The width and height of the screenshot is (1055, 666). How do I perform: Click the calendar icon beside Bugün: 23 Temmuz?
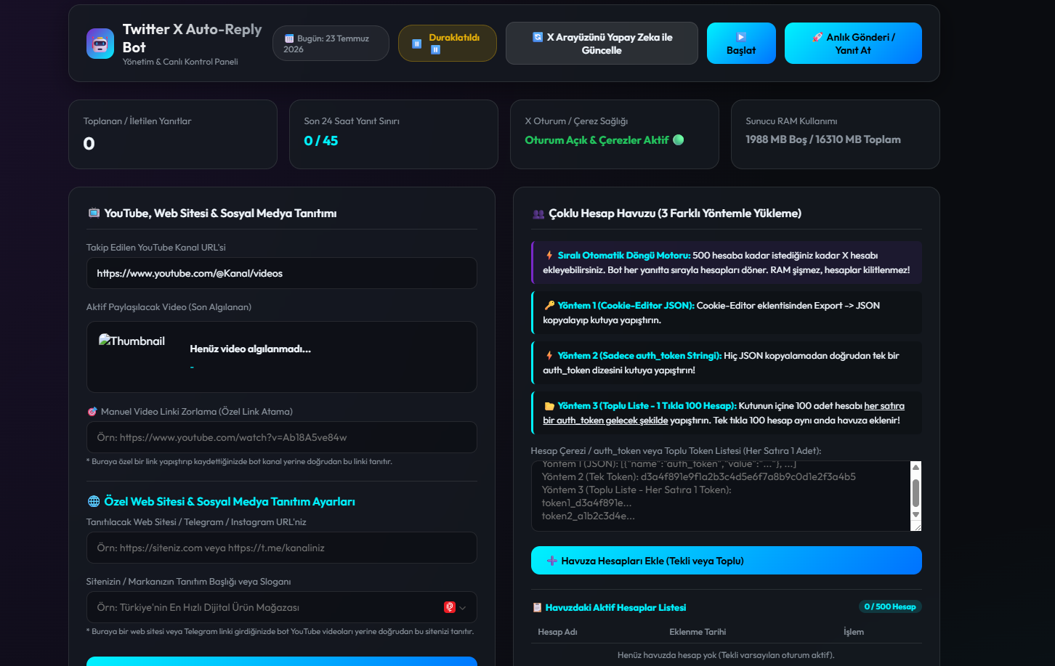289,38
